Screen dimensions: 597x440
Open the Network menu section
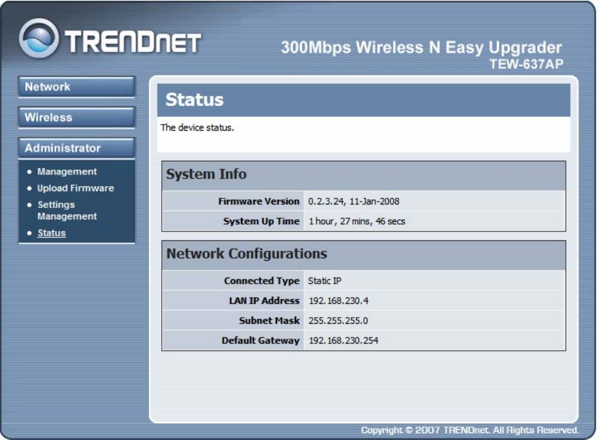77,87
